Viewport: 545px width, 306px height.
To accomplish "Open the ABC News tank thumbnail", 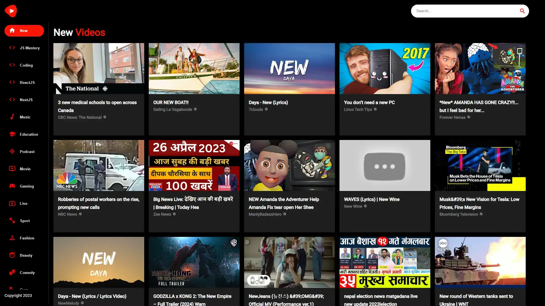I will click(x=480, y=262).
